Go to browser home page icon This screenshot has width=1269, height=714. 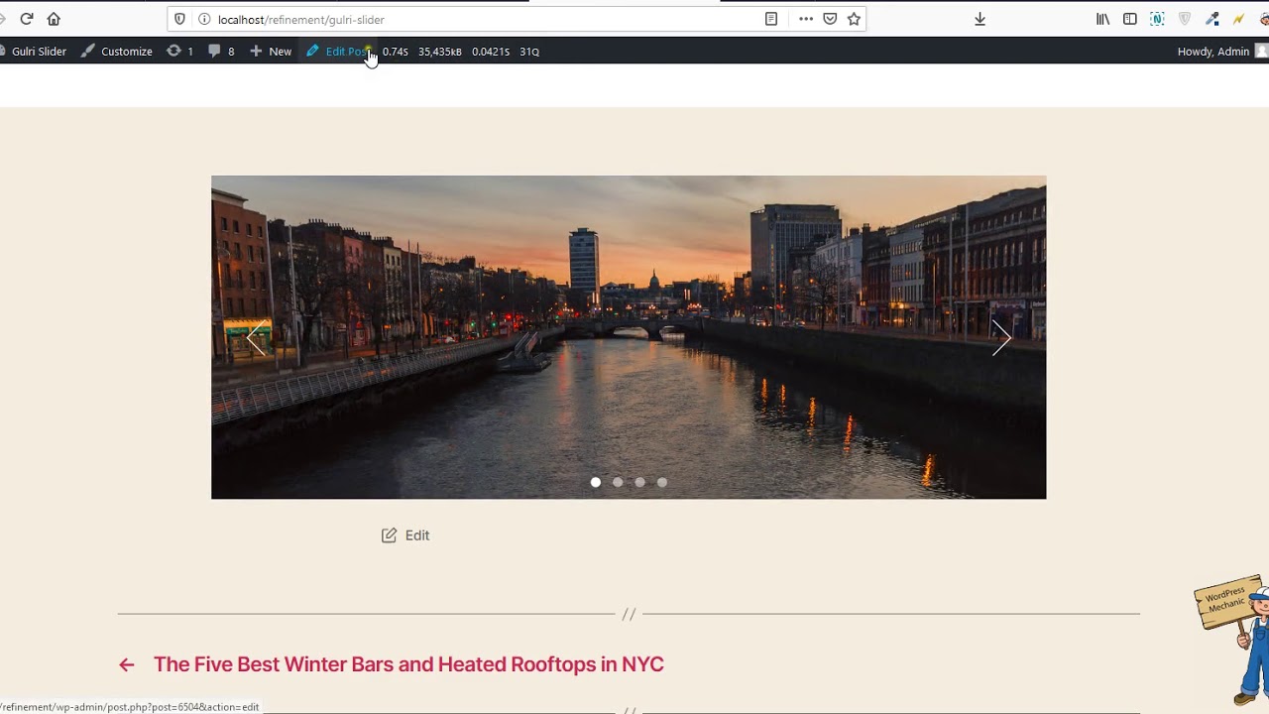[54, 19]
